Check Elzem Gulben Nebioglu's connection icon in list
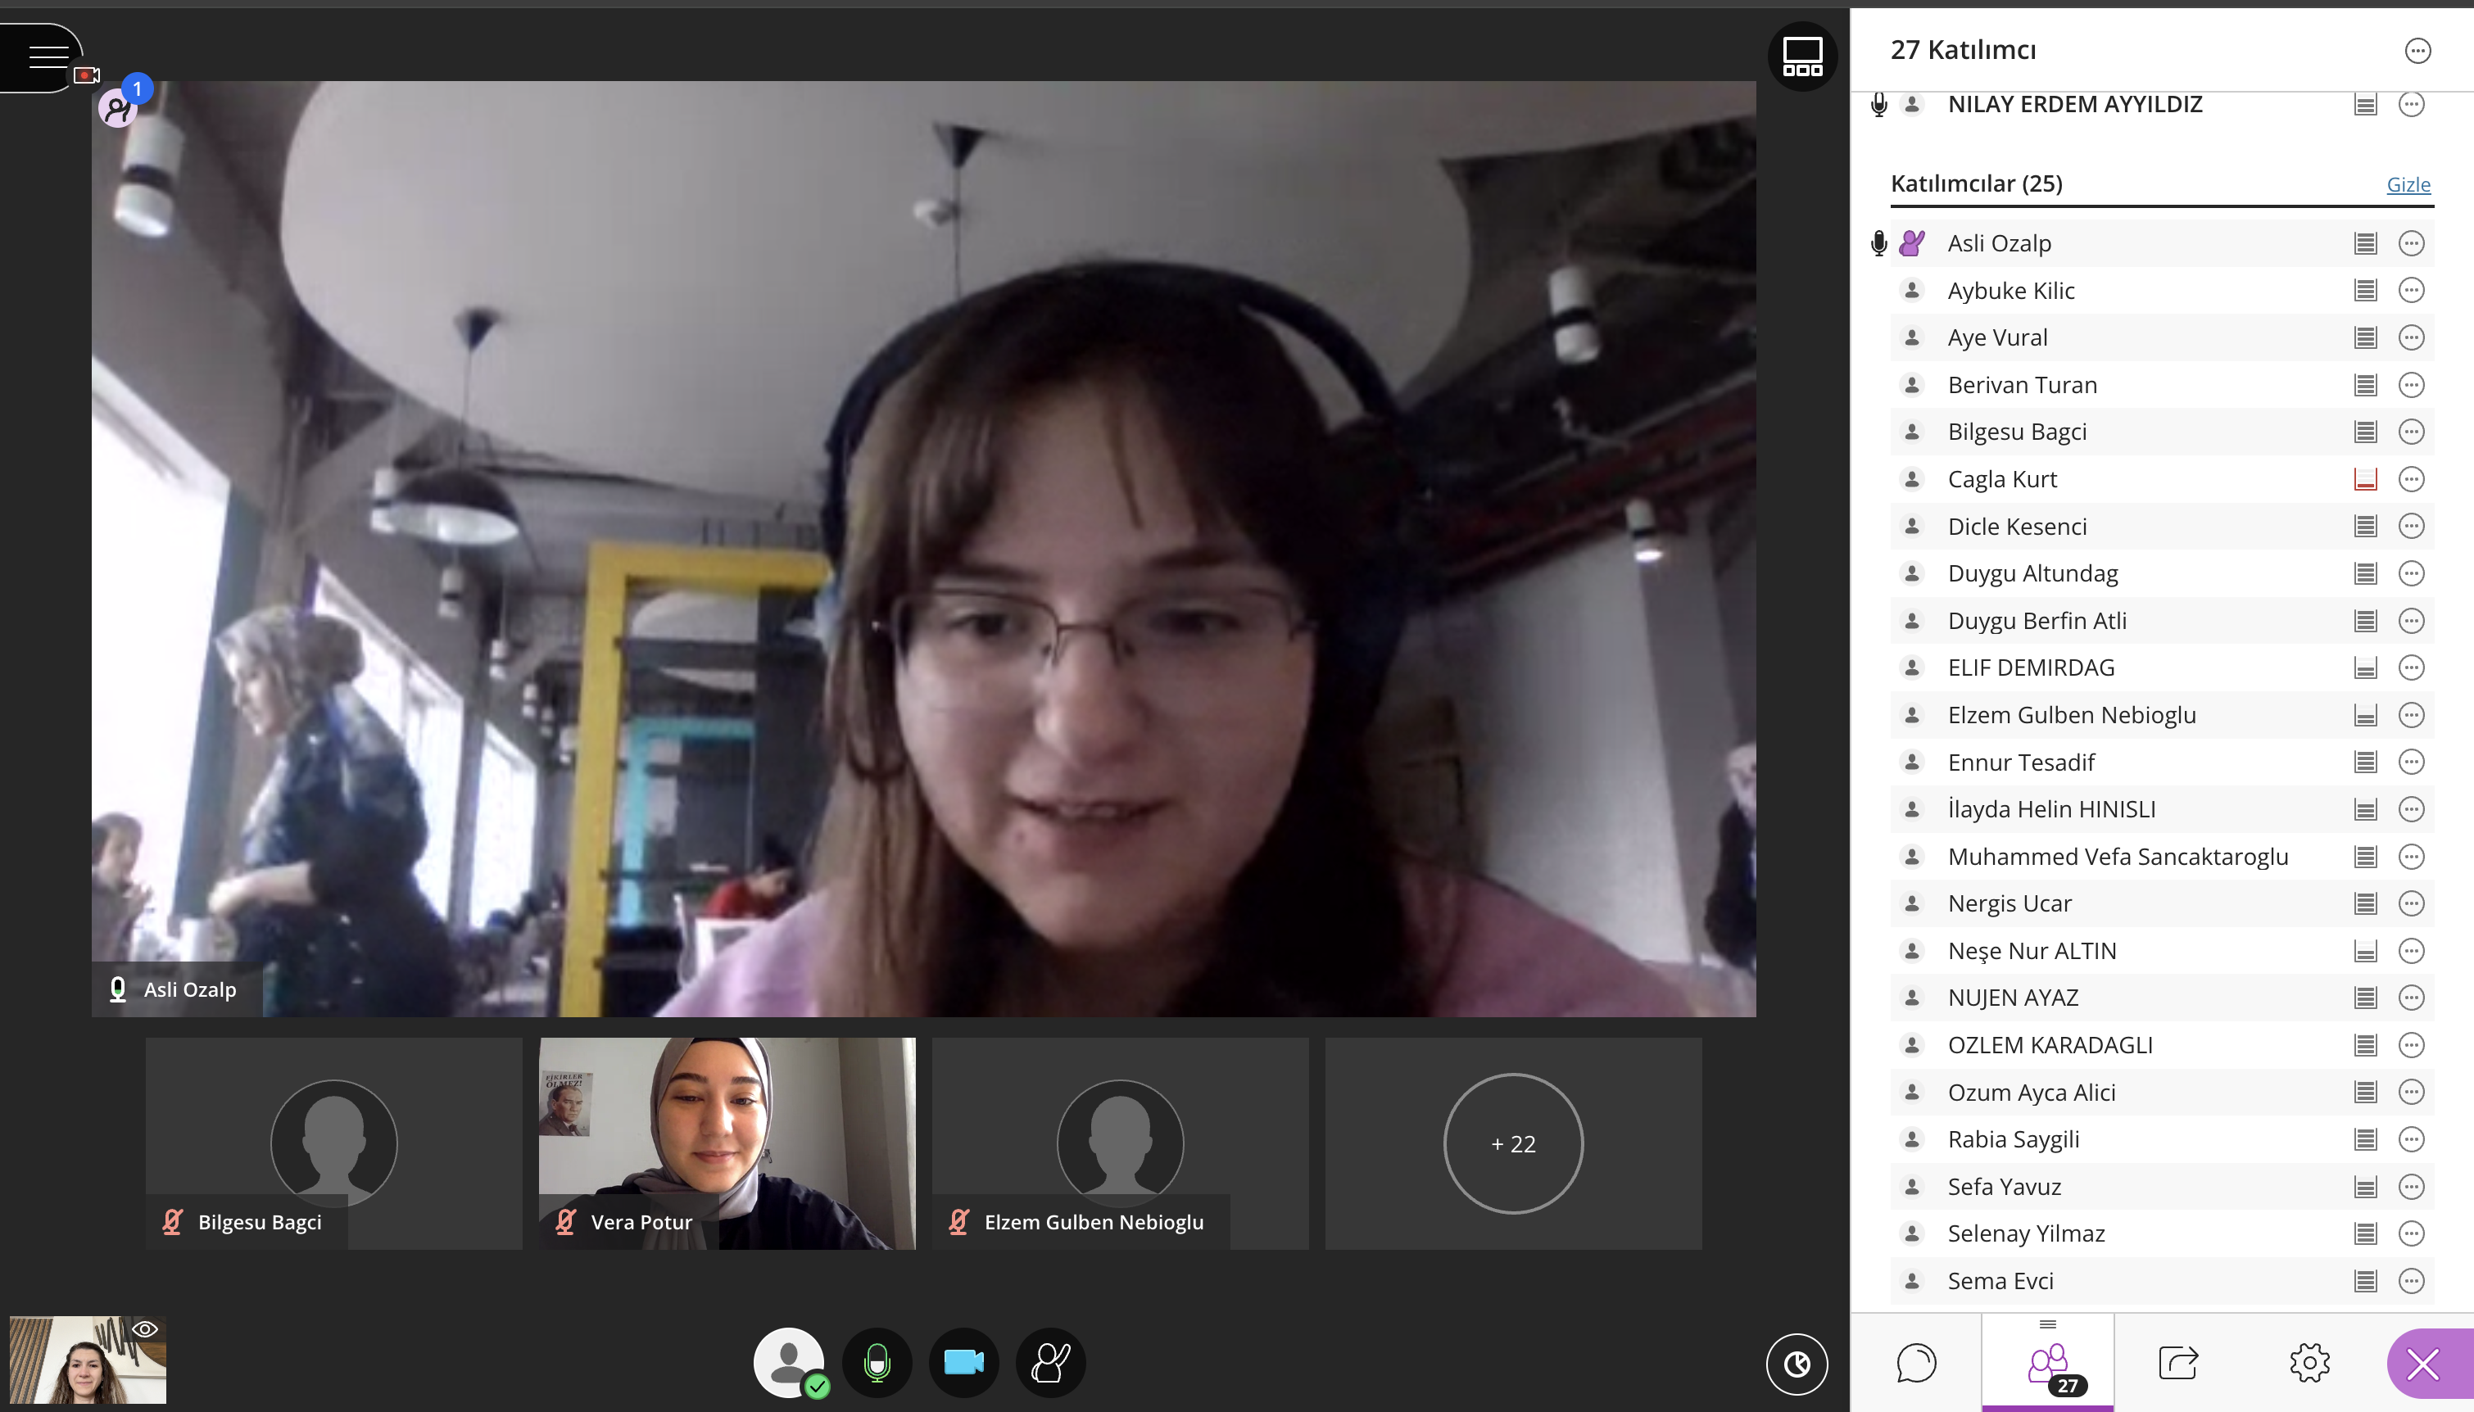 [x=2365, y=716]
